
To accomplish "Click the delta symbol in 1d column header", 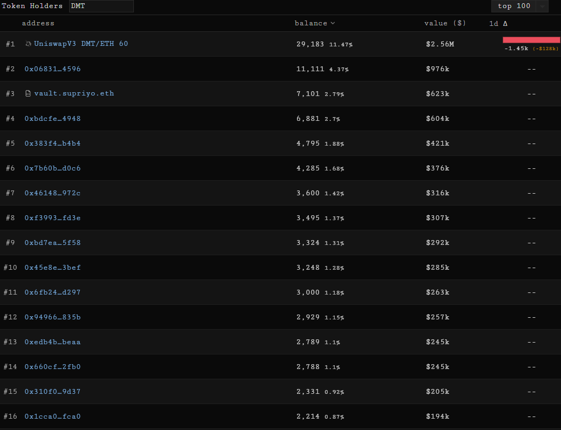I will pyautogui.click(x=505, y=23).
